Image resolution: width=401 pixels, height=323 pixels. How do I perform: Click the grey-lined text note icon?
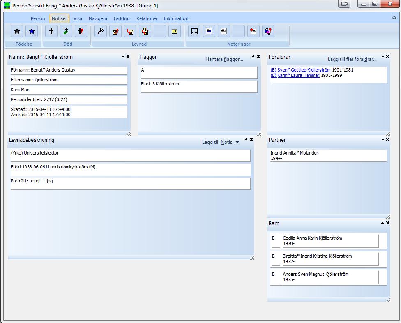click(224, 32)
